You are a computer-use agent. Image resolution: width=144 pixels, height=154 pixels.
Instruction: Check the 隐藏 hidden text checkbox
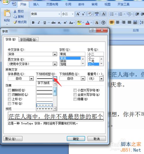pyautogui.click(x=75, y=99)
